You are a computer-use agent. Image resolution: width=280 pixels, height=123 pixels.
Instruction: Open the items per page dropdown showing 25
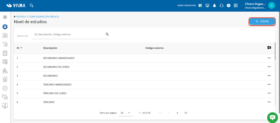125,113
